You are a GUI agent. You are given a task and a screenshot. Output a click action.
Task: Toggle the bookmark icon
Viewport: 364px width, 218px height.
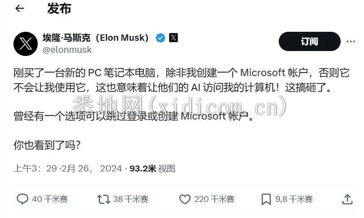(266, 199)
